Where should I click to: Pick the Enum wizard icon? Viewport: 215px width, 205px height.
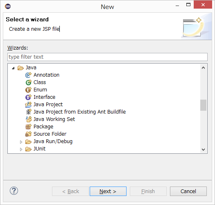(28, 90)
